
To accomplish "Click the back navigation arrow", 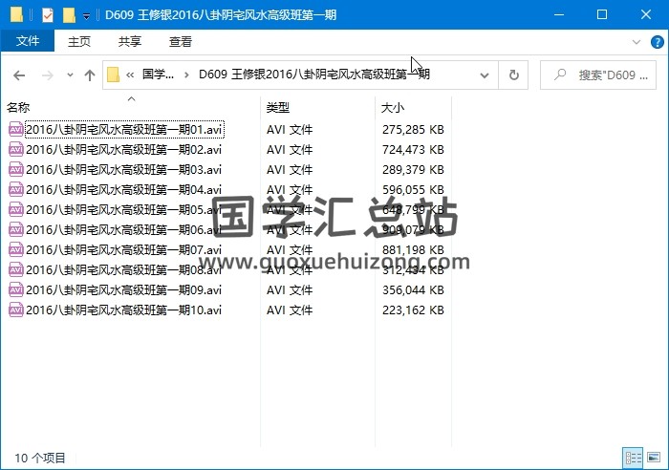I will click(x=19, y=75).
